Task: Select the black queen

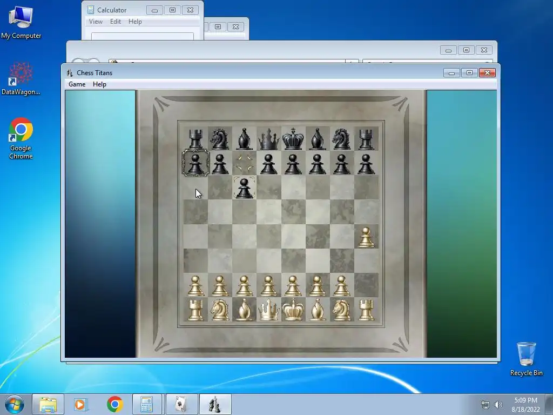Action: (269, 139)
